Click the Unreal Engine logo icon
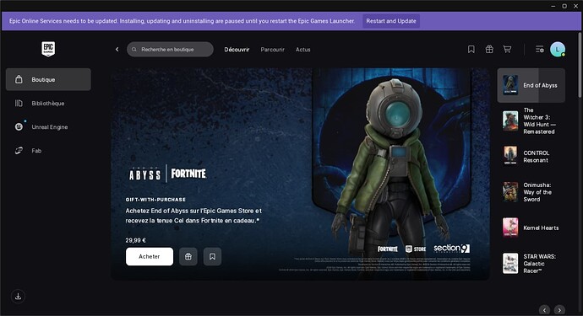 (x=19, y=127)
